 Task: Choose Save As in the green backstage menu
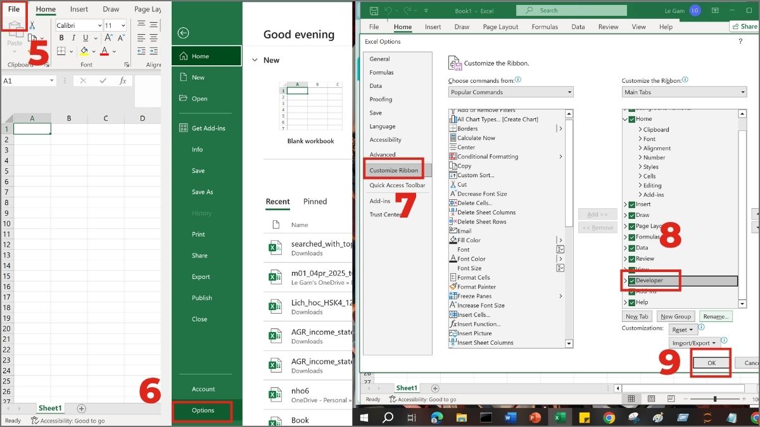click(202, 192)
